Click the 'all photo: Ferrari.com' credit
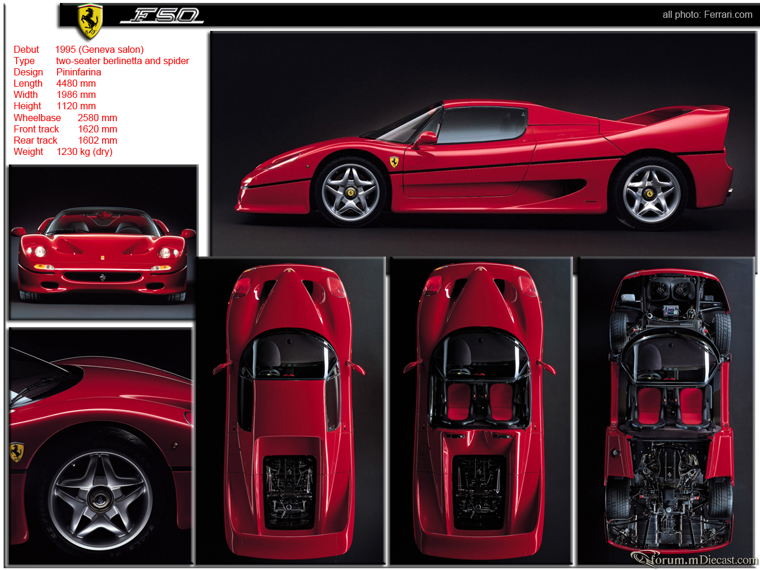This screenshot has width=760, height=570. tap(707, 15)
